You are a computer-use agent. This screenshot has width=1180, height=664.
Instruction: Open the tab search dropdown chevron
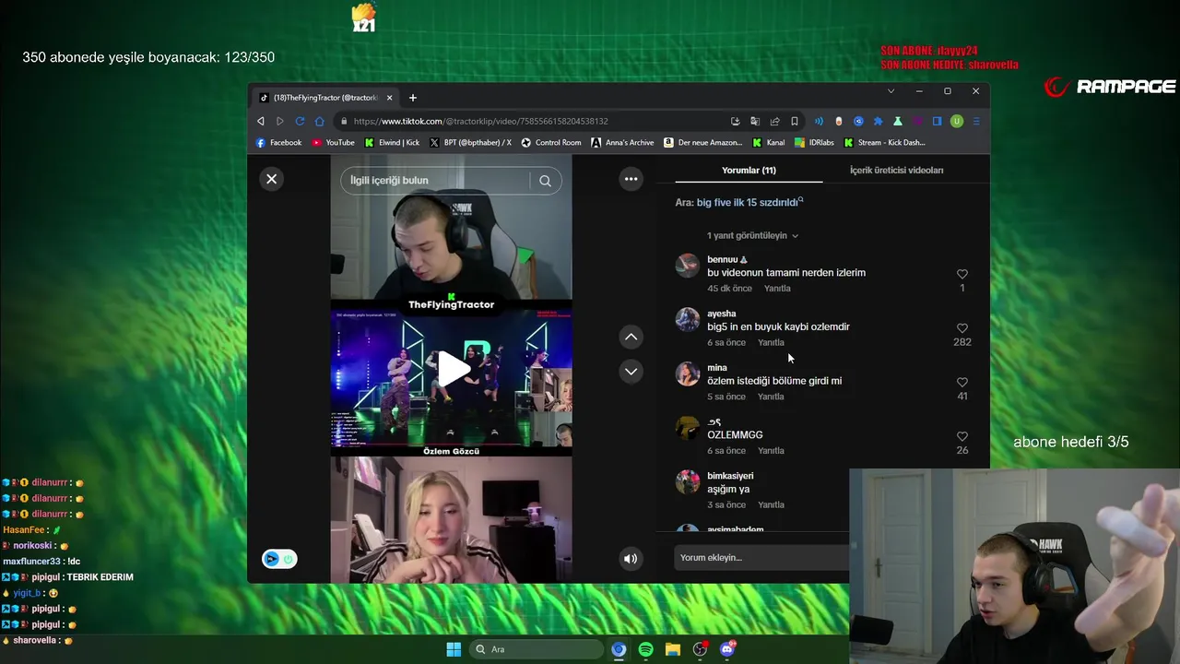pyautogui.click(x=891, y=91)
